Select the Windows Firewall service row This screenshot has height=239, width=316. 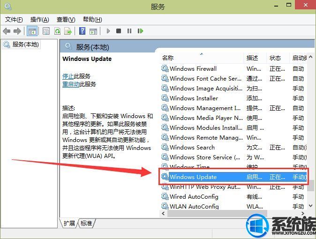tap(193, 68)
